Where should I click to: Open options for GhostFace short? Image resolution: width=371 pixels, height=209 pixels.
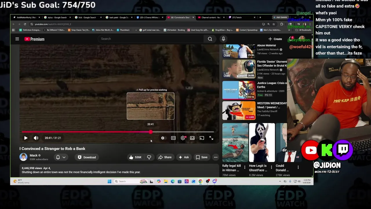click(x=271, y=167)
